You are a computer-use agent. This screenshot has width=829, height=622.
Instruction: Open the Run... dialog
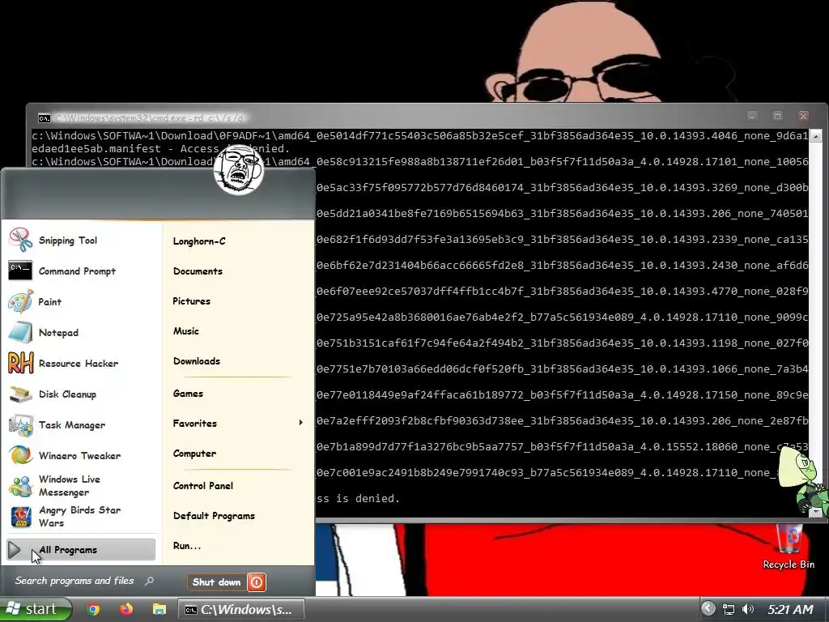point(187,546)
